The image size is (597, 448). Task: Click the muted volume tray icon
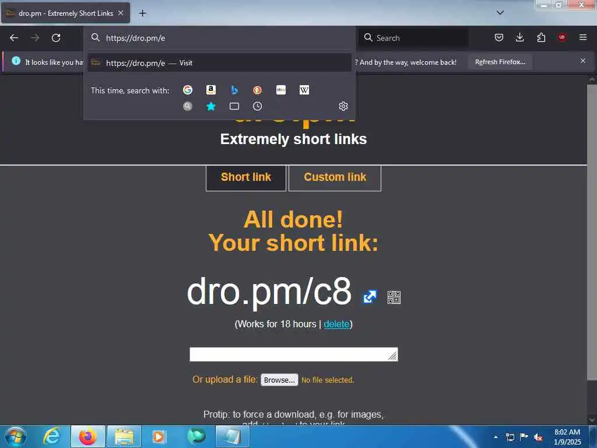pos(538,437)
